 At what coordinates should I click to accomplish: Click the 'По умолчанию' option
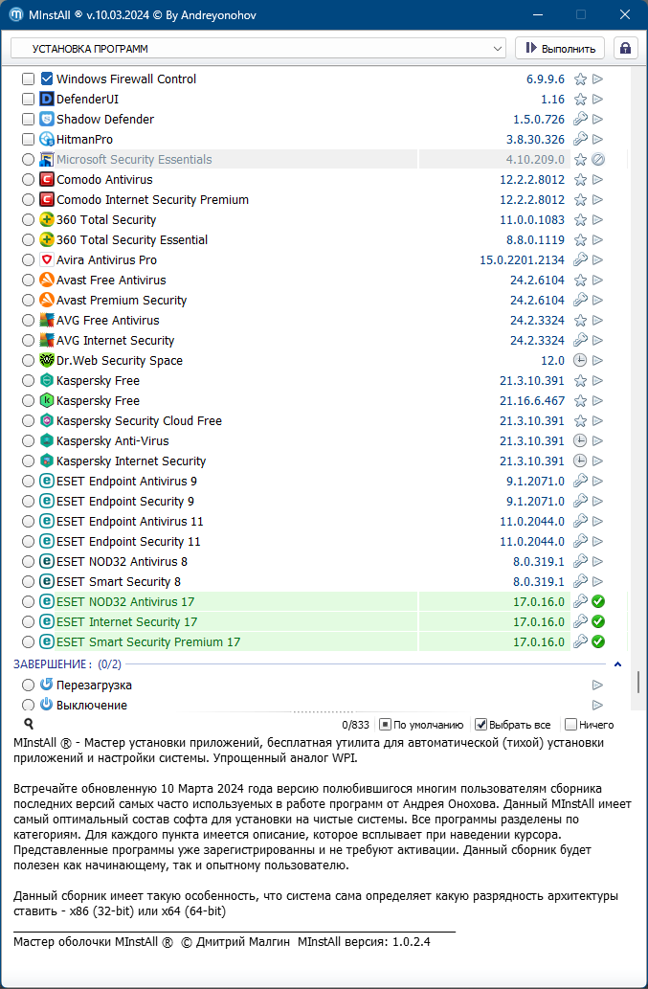point(385,725)
